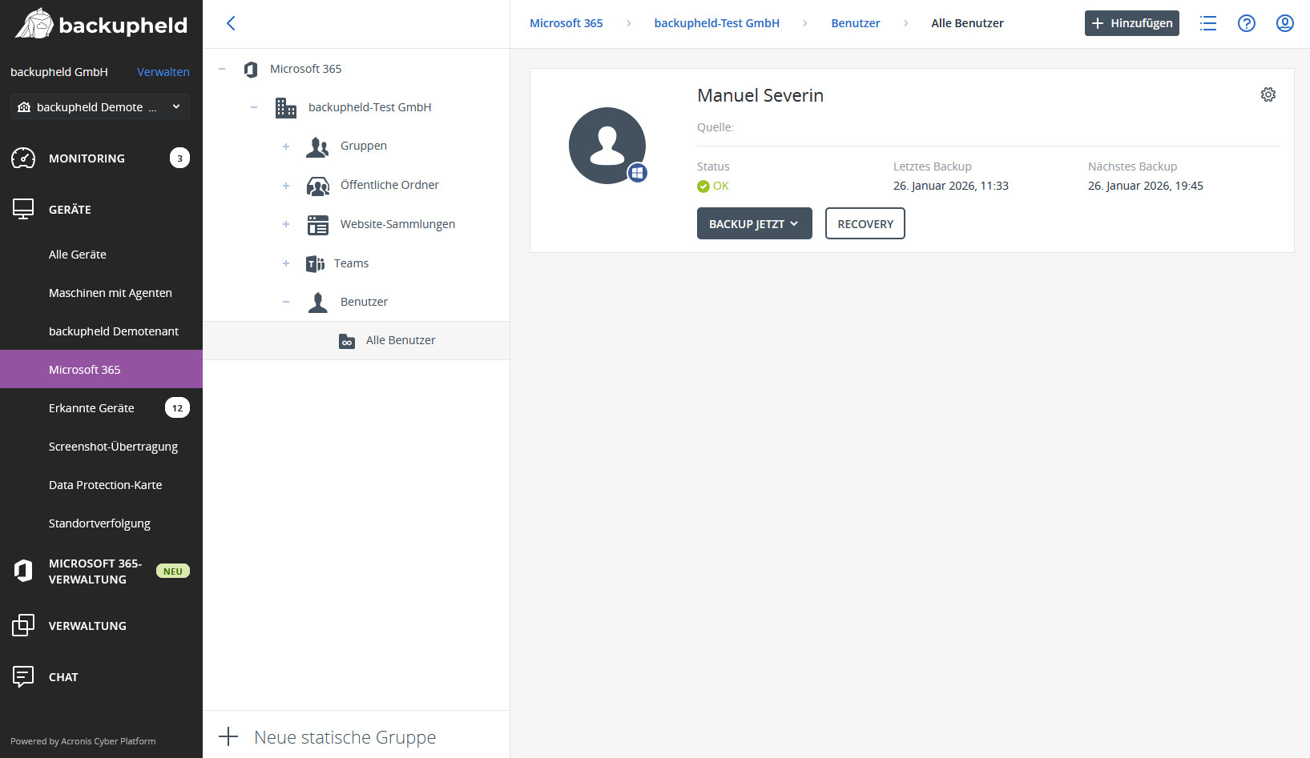Open the backupheld Demote tenant dropdown
Viewport: 1310px width, 758px height.
pos(99,106)
